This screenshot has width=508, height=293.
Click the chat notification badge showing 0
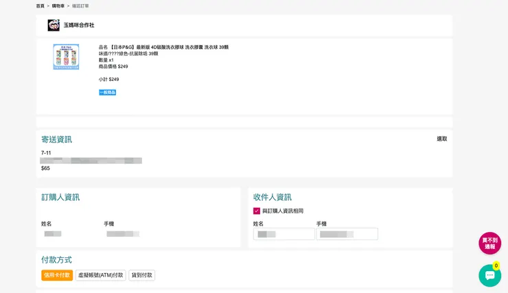[x=496, y=266]
